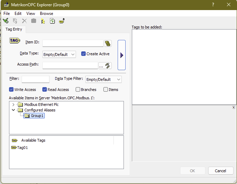Viewport: 237px width, 184px height.
Task: Click the access path browse ellipsis button
Action: 105,66
